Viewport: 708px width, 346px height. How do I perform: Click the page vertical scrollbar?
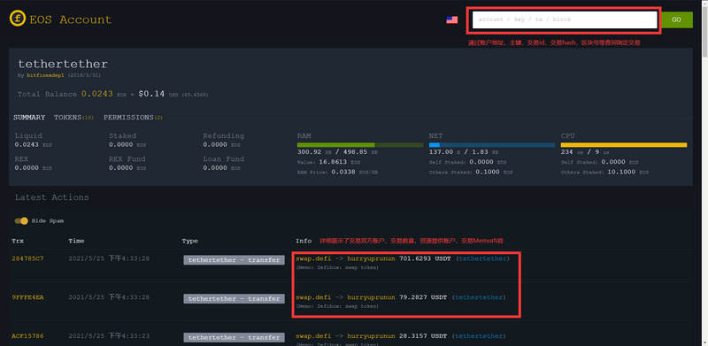704,173
